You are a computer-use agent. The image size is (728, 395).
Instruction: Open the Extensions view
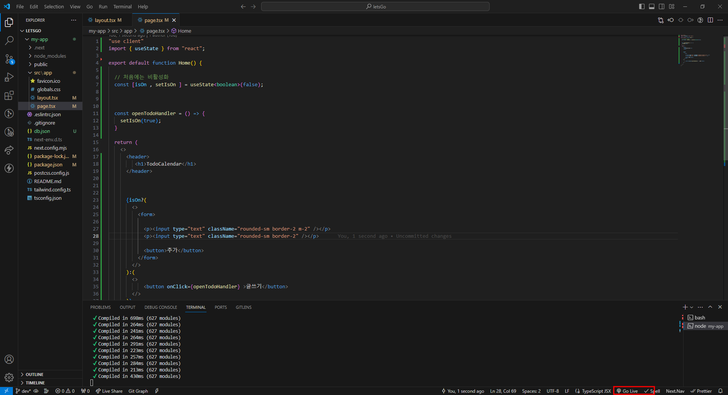[x=9, y=95]
